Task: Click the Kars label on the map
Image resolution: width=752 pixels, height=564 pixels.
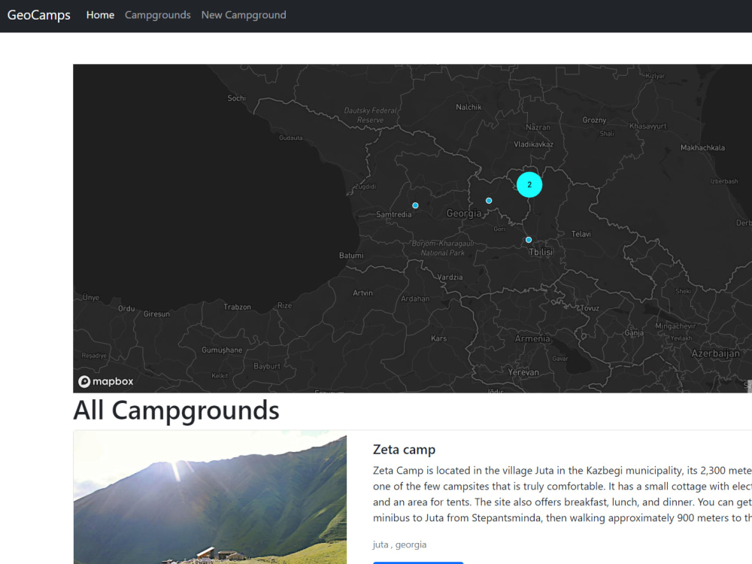Action: point(439,338)
